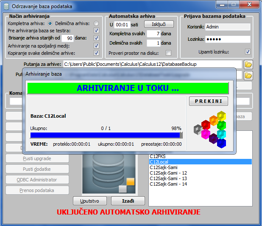Click the automatic archive time field 00:01
262x226 pixels.
(x=122, y=25)
